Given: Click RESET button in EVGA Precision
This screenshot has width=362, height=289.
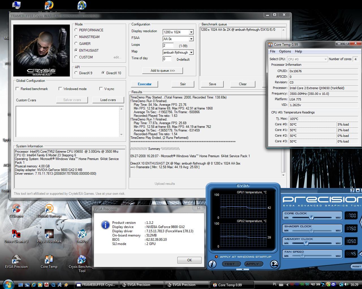Looking at the screenshot, I should tap(356, 266).
